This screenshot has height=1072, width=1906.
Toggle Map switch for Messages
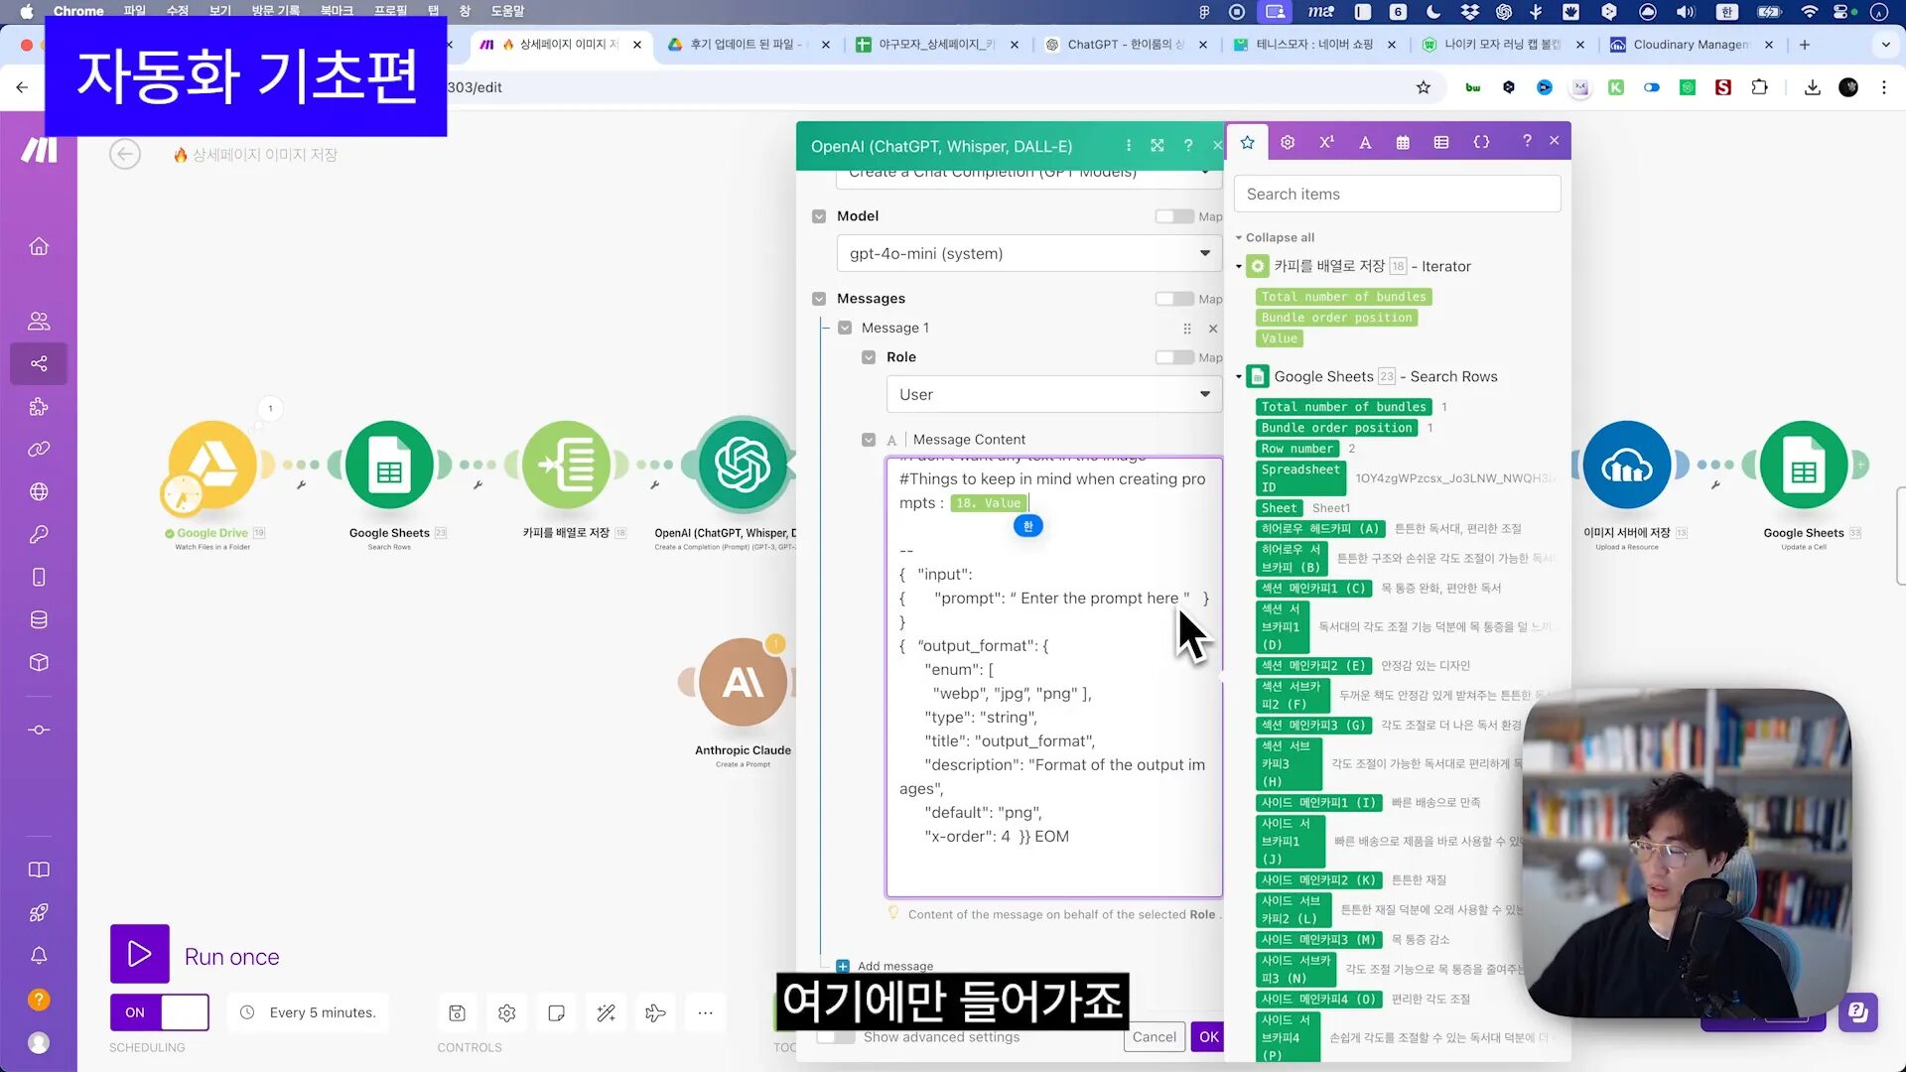point(1173,299)
